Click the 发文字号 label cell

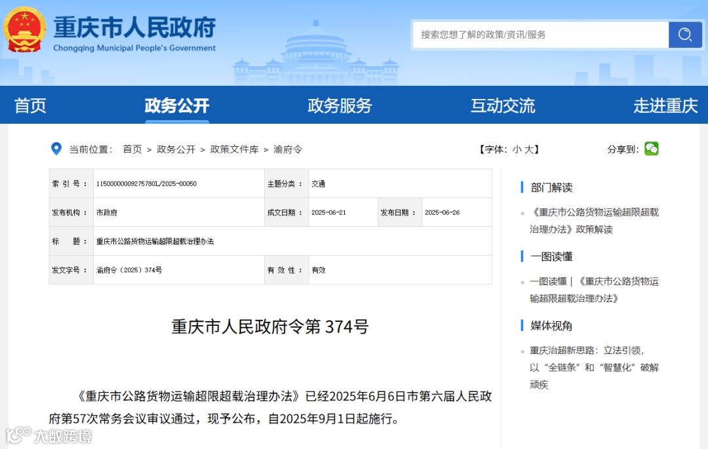click(71, 270)
